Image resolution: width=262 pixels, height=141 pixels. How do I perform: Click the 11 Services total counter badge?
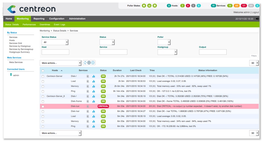(x=213, y=6)
